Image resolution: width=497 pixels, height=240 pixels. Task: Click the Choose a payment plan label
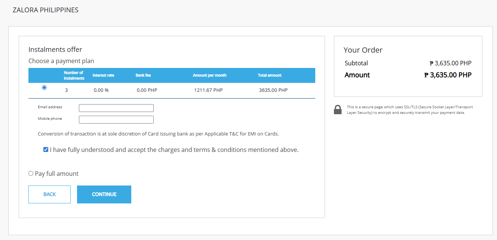point(61,61)
